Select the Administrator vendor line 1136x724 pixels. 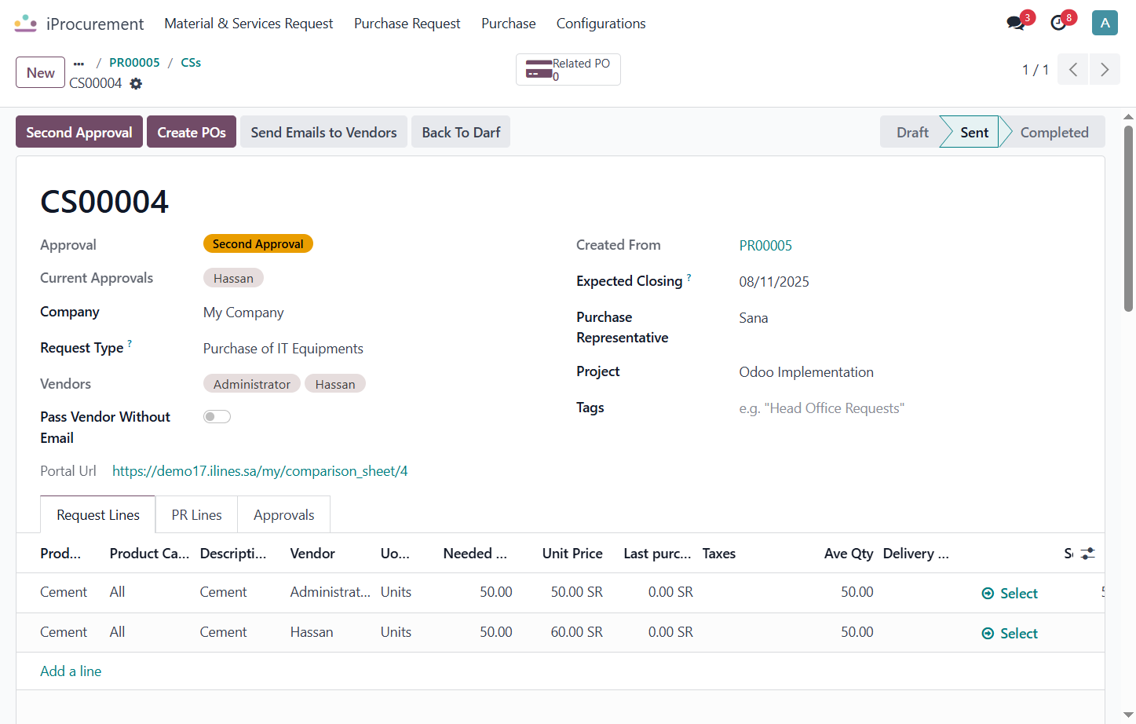pyautogui.click(x=1010, y=594)
